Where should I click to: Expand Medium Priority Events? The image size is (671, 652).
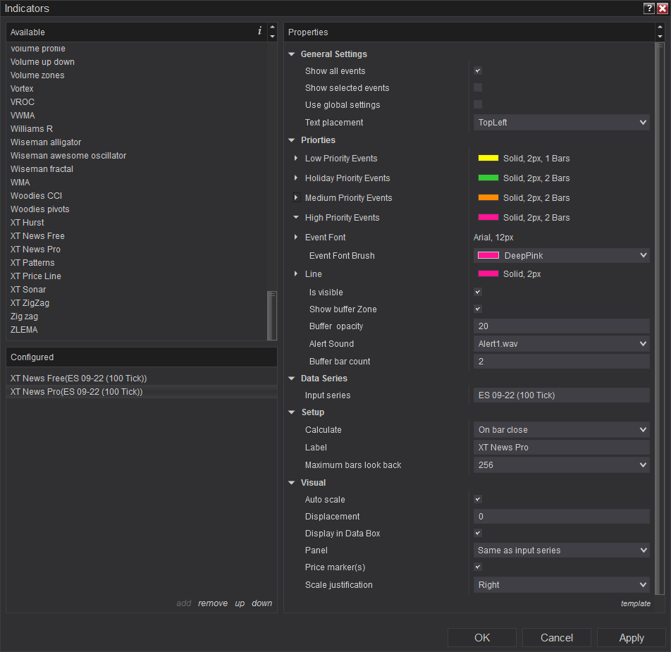tap(296, 197)
